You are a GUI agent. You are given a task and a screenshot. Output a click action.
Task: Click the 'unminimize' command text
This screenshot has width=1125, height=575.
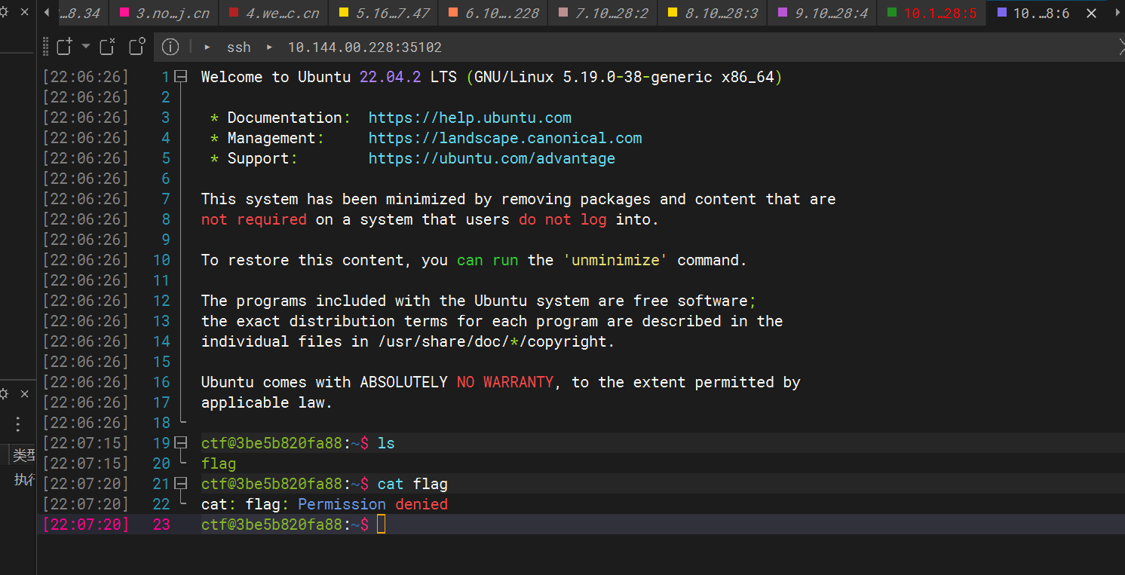pyautogui.click(x=615, y=260)
